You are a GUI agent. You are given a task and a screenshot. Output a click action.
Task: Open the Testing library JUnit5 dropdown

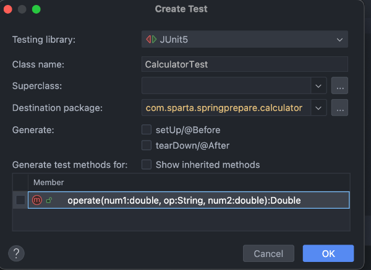click(244, 40)
